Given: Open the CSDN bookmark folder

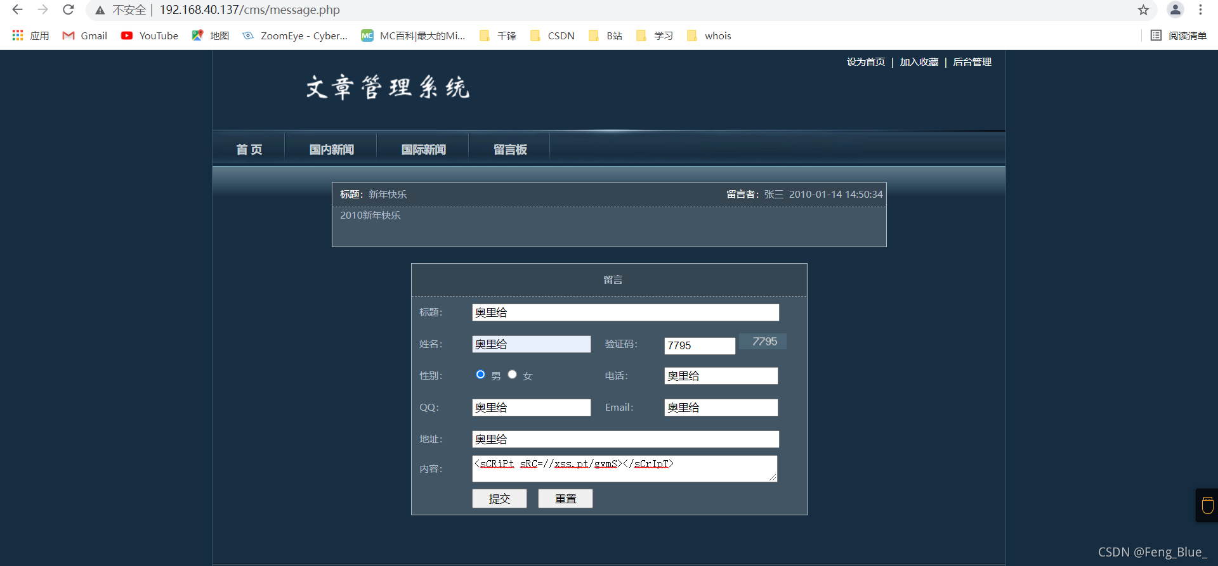Looking at the screenshot, I should coord(553,35).
